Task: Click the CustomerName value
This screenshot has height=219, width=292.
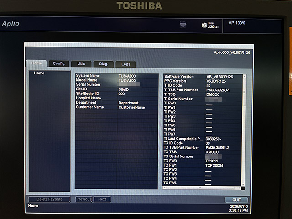Action: pyautogui.click(x=131, y=107)
